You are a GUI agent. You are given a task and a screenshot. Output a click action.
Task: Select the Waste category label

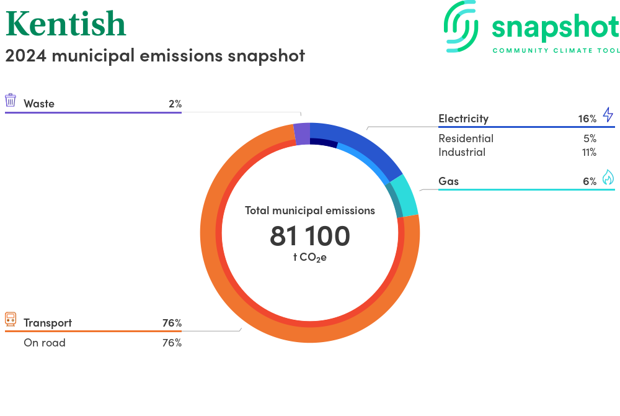[x=39, y=104]
